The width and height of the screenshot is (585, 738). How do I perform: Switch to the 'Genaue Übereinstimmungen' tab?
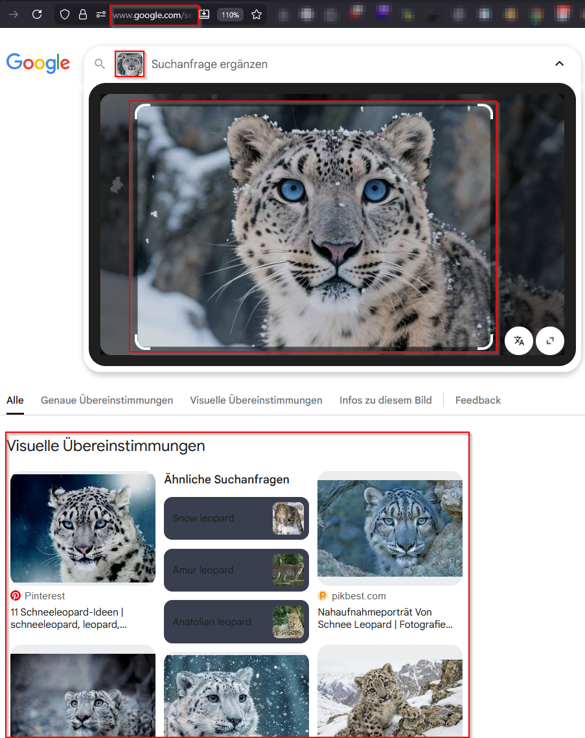(107, 400)
